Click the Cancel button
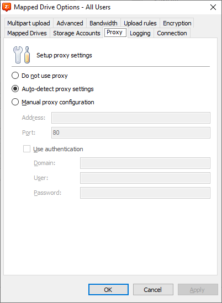This screenshot has height=303, width=222. 153,289
